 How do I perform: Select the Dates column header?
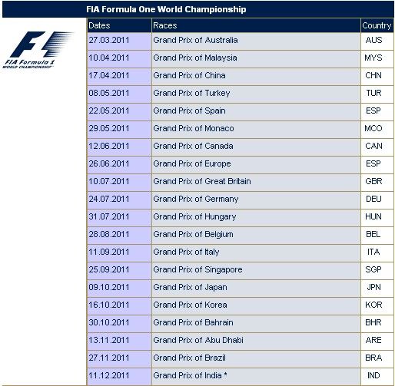[99, 25]
